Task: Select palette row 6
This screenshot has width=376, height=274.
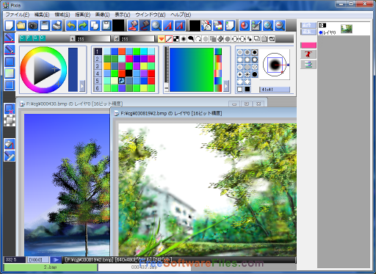Action: [98, 88]
